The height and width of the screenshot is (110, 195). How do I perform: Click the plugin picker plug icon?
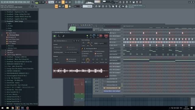tap(116, 6)
